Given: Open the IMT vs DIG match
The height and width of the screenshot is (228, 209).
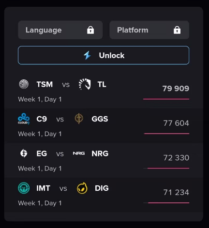Looking at the screenshot, I should (104, 195).
